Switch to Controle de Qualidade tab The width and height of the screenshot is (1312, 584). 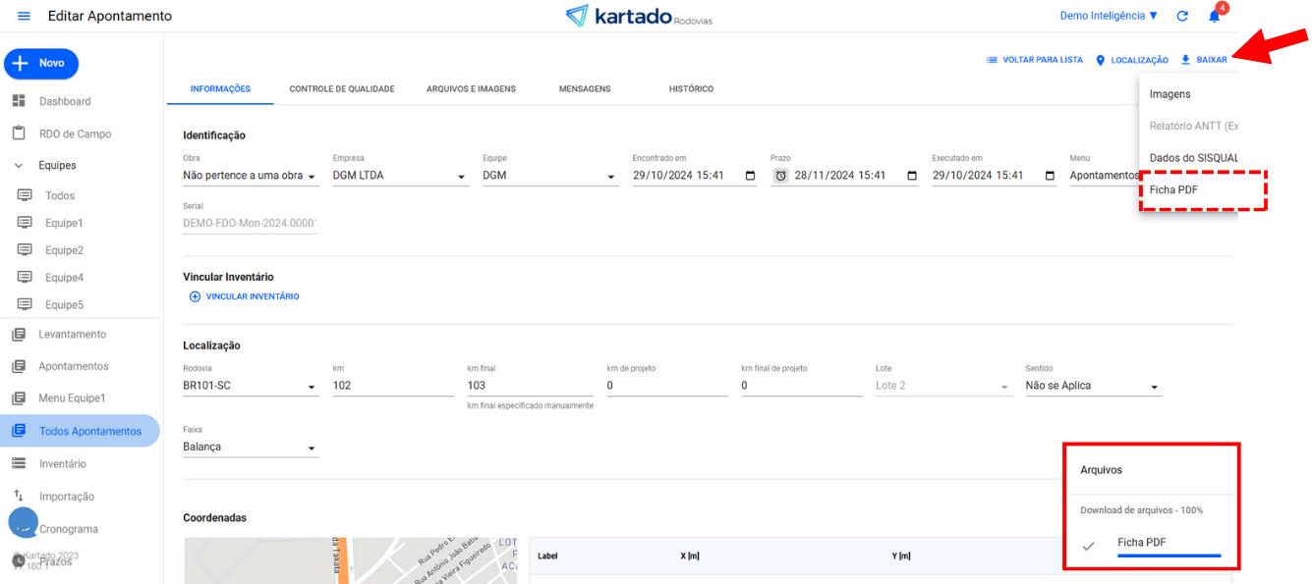[x=341, y=89]
